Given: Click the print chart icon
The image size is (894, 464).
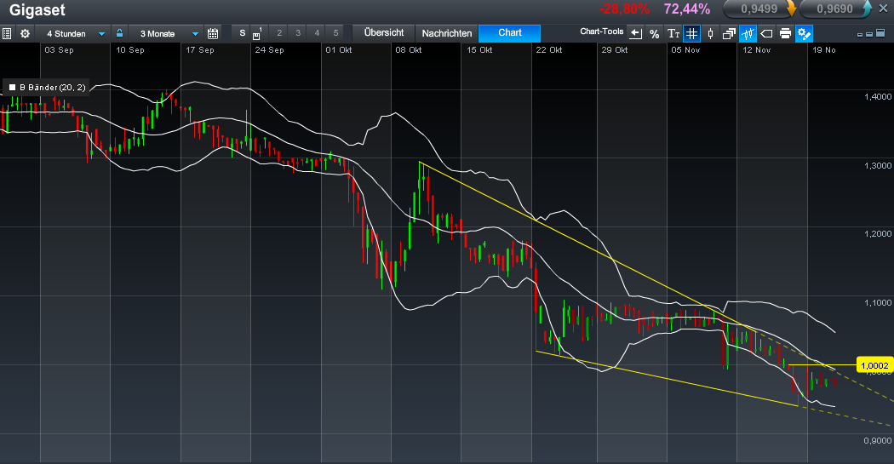Looking at the screenshot, I should (785, 34).
